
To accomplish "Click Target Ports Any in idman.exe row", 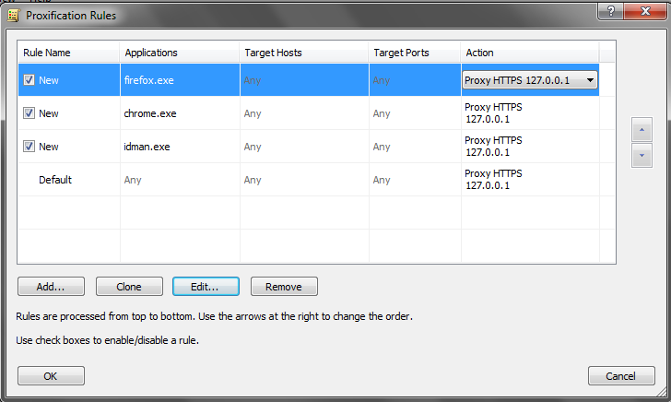I will [x=382, y=147].
